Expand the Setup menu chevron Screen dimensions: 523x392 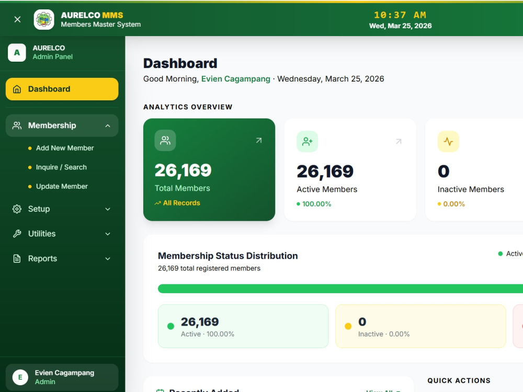click(108, 209)
